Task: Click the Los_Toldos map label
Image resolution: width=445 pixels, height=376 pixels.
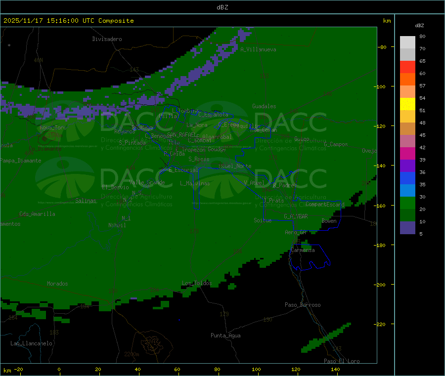Action: (197, 283)
